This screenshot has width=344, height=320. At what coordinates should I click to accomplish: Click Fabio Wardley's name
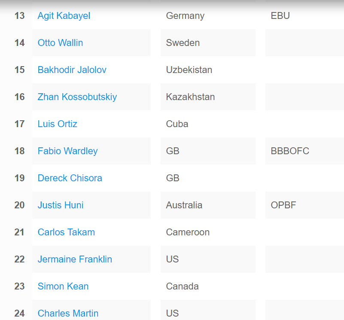click(67, 151)
